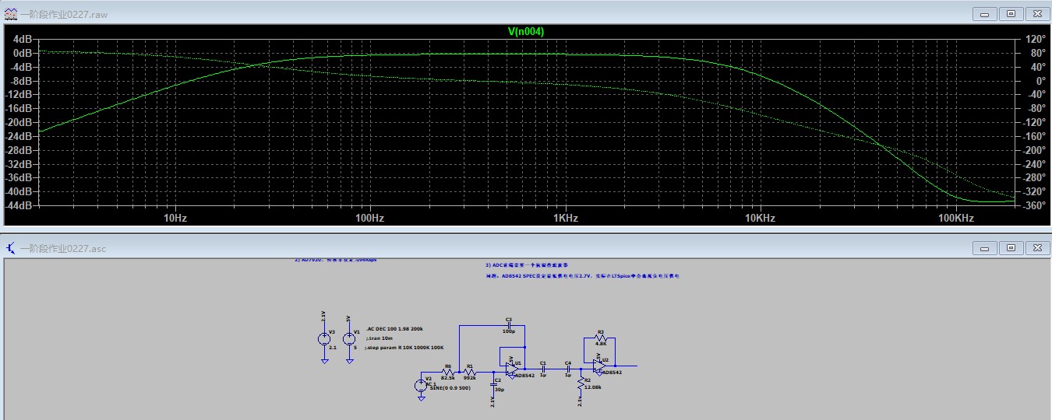Viewport: 1052px width, 420px height.
Task: Click the C3 100p feedback capacitor
Action: [x=508, y=326]
